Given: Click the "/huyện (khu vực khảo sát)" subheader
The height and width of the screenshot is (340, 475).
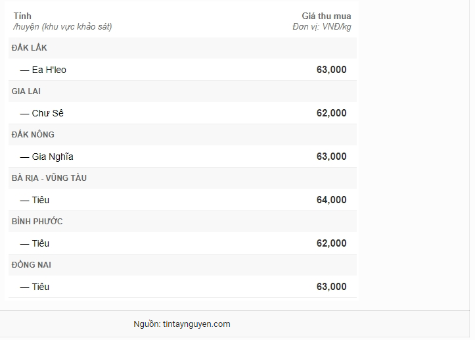Looking at the screenshot, I should (62, 27).
